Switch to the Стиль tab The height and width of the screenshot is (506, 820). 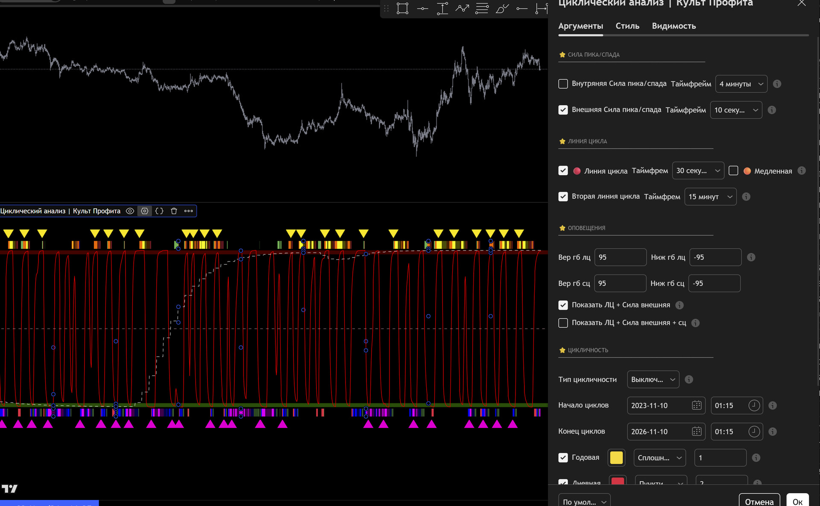(x=627, y=26)
